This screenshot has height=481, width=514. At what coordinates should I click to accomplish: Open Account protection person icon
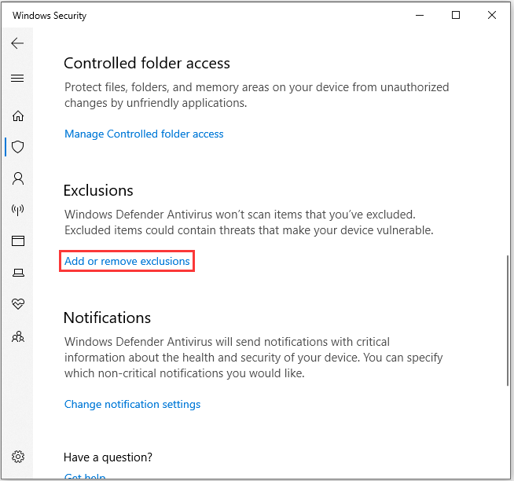pyautogui.click(x=18, y=178)
